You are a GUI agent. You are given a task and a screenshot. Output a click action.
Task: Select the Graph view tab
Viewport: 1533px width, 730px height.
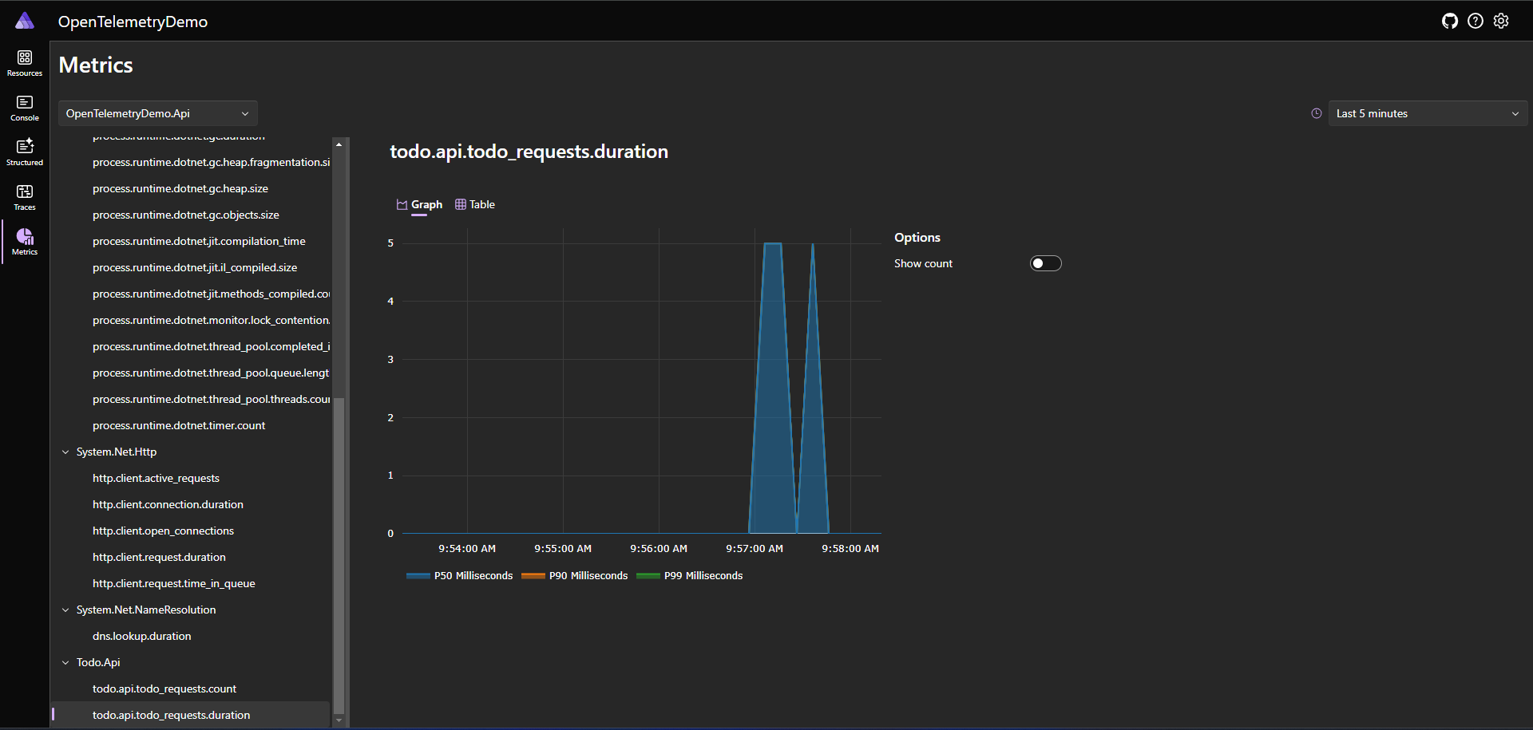(x=418, y=204)
